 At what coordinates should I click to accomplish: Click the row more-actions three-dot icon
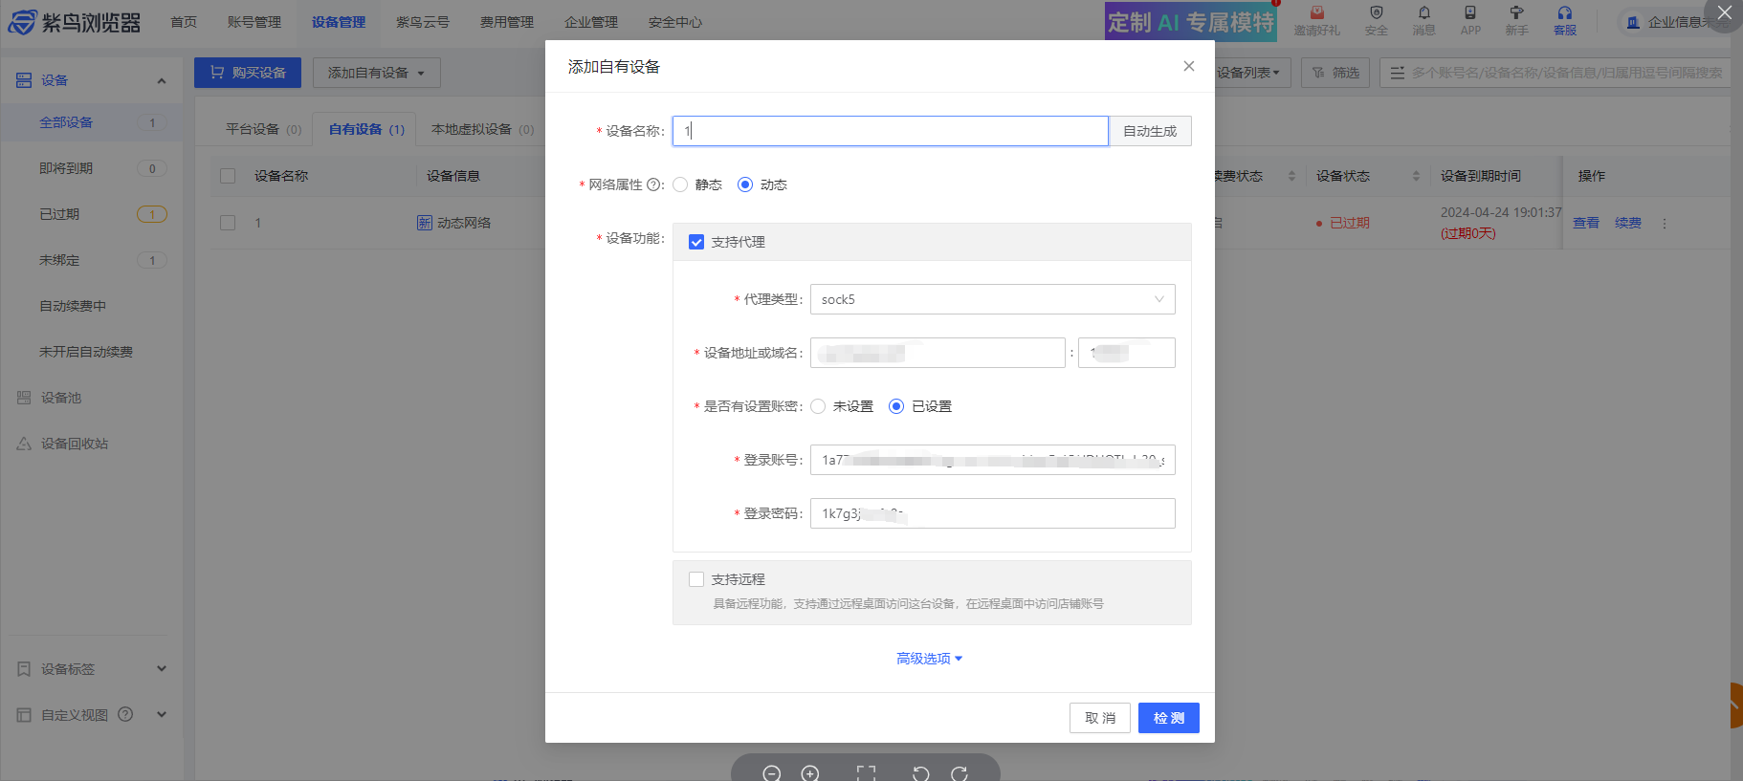1665,223
